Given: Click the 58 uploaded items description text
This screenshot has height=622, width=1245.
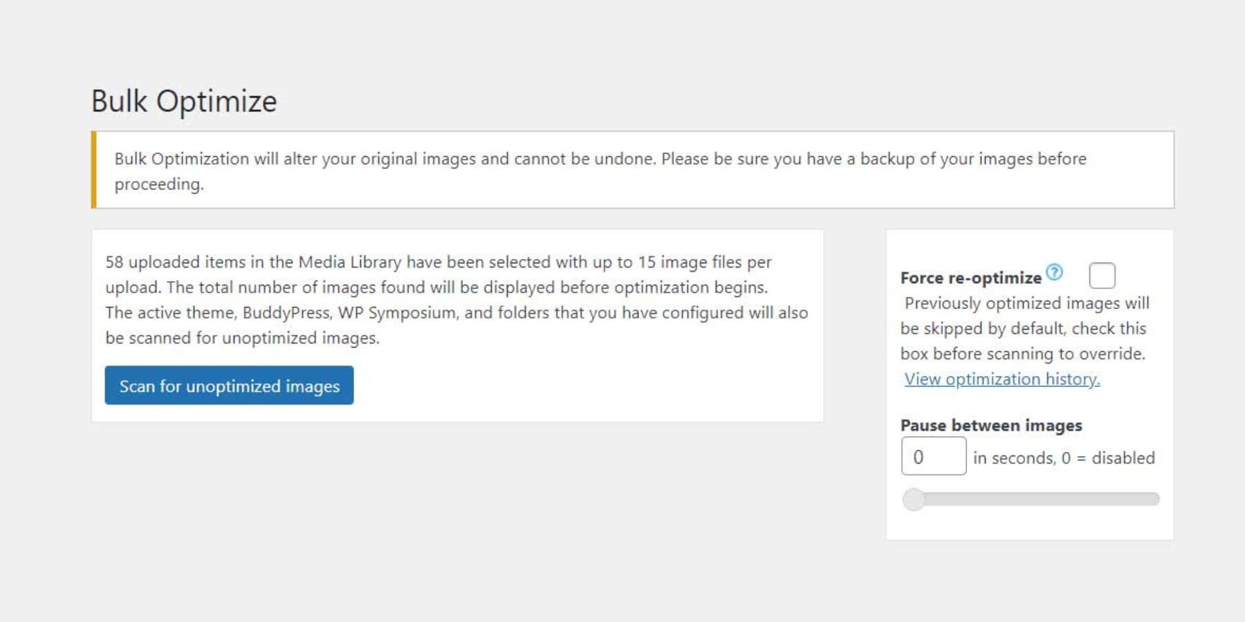Looking at the screenshot, I should click(456, 299).
